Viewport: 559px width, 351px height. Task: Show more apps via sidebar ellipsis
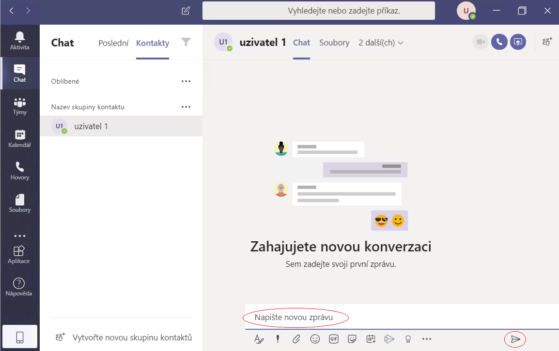click(x=19, y=235)
